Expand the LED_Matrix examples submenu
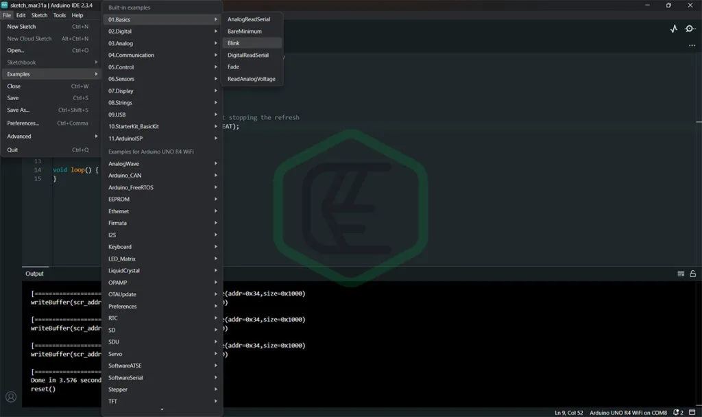This screenshot has width=702, height=417. click(x=162, y=259)
